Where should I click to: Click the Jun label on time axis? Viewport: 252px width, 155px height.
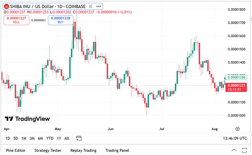point(111,129)
